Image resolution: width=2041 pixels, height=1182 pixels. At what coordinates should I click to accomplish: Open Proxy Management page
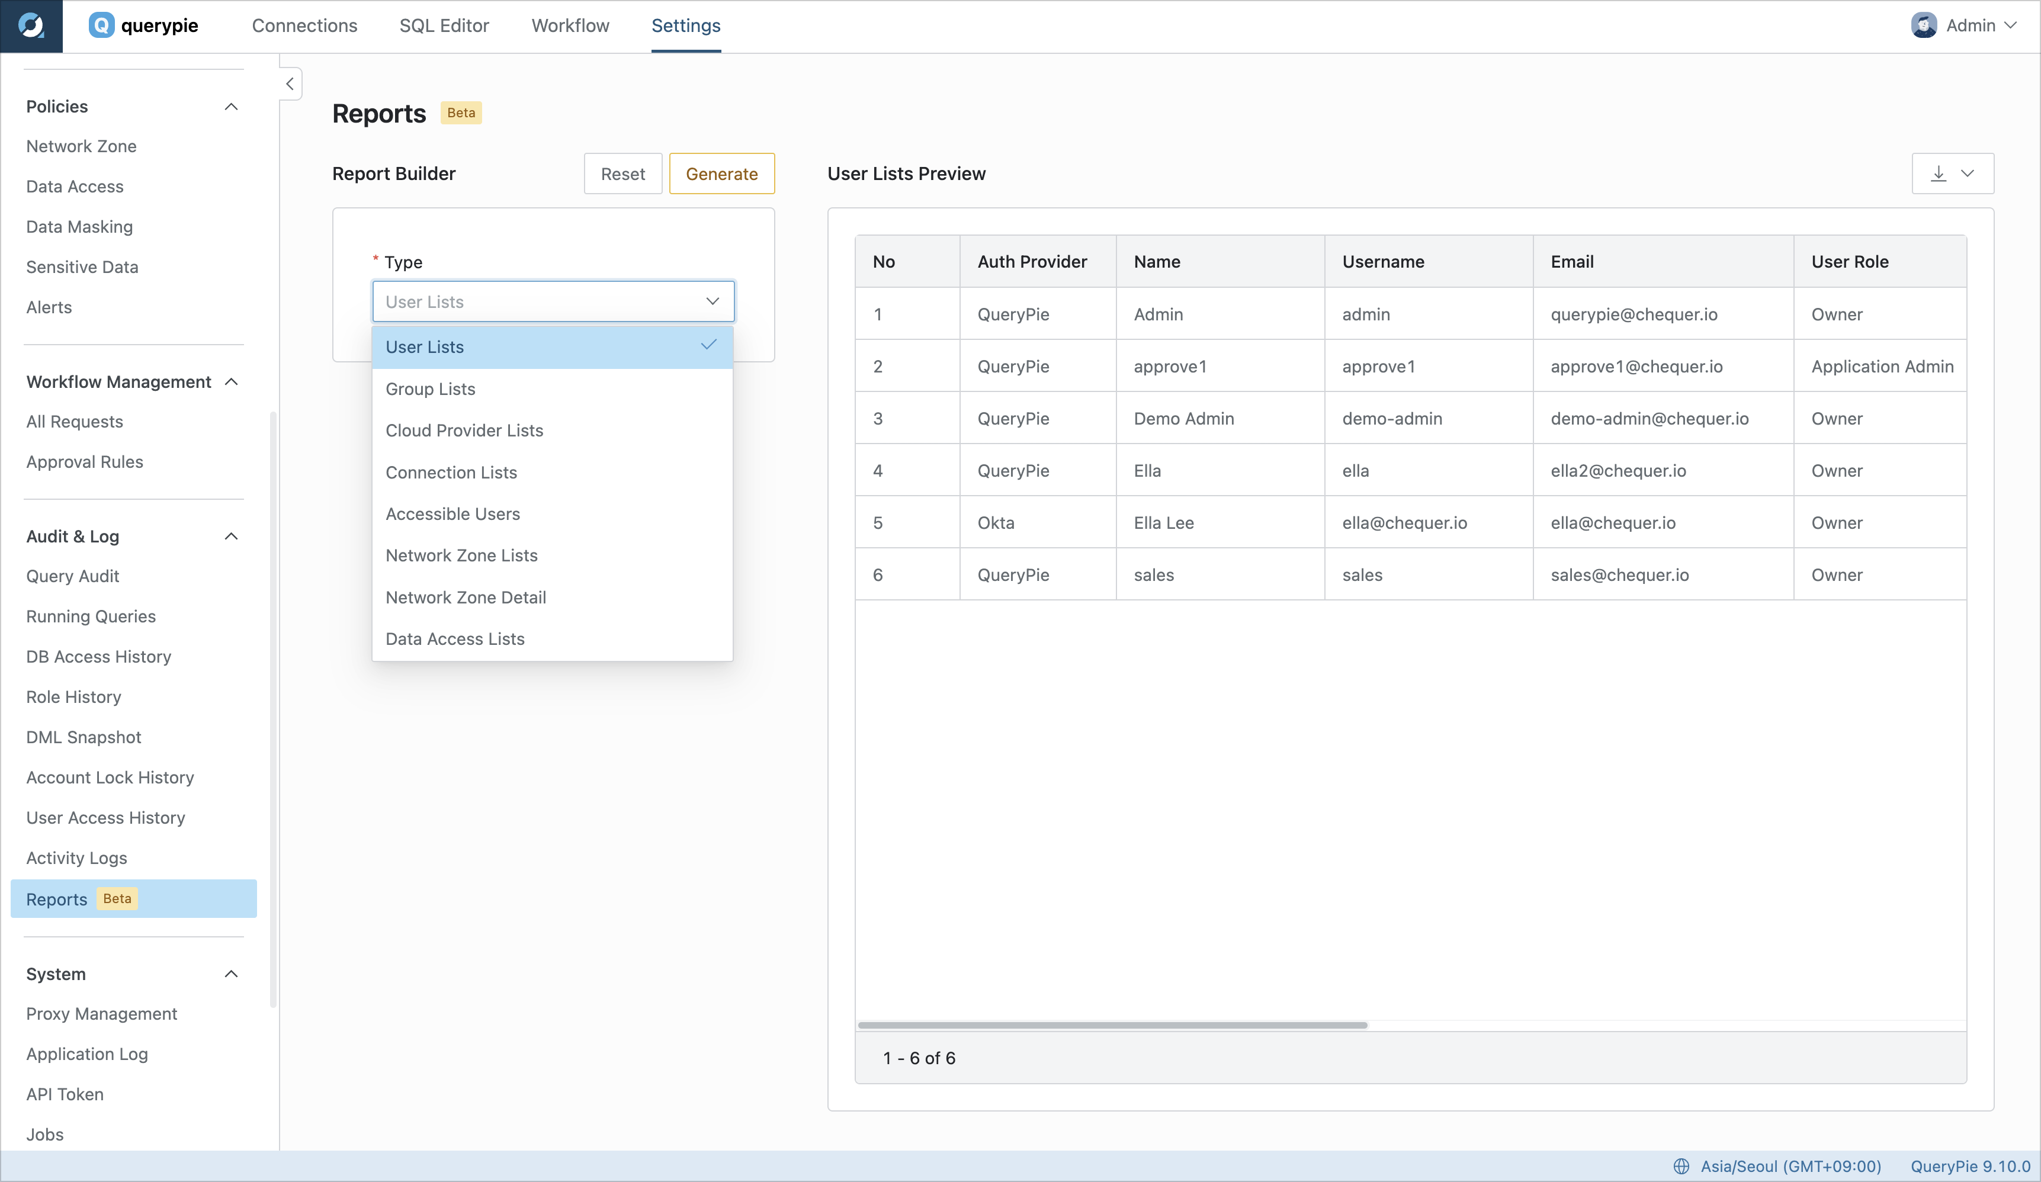coord(101,1014)
